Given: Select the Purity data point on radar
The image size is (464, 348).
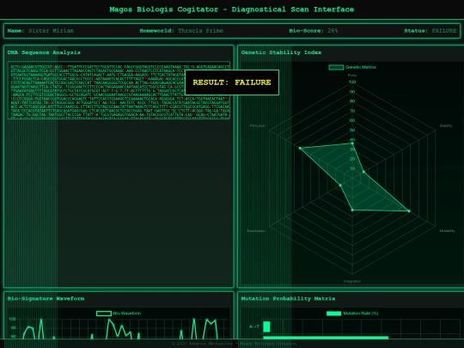Looking at the screenshot, I should (352, 143).
